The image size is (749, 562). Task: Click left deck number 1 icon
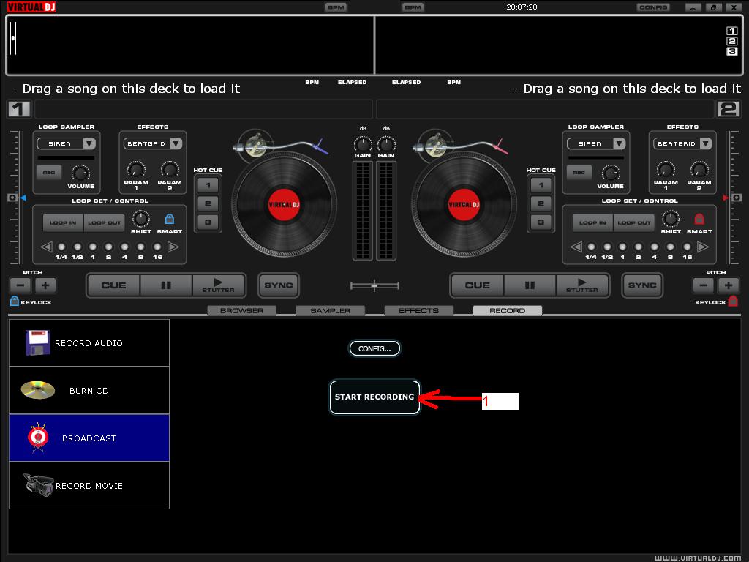(18, 109)
